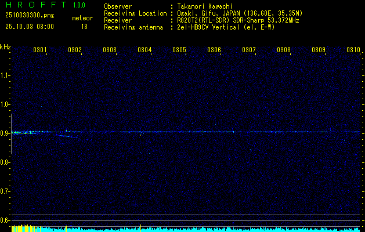Click time marker 0303
Image resolution: width=365 pixels, height=232 pixels.
click(110, 49)
